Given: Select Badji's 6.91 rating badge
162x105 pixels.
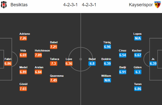Looking at the screenshot, I should (123, 72).
